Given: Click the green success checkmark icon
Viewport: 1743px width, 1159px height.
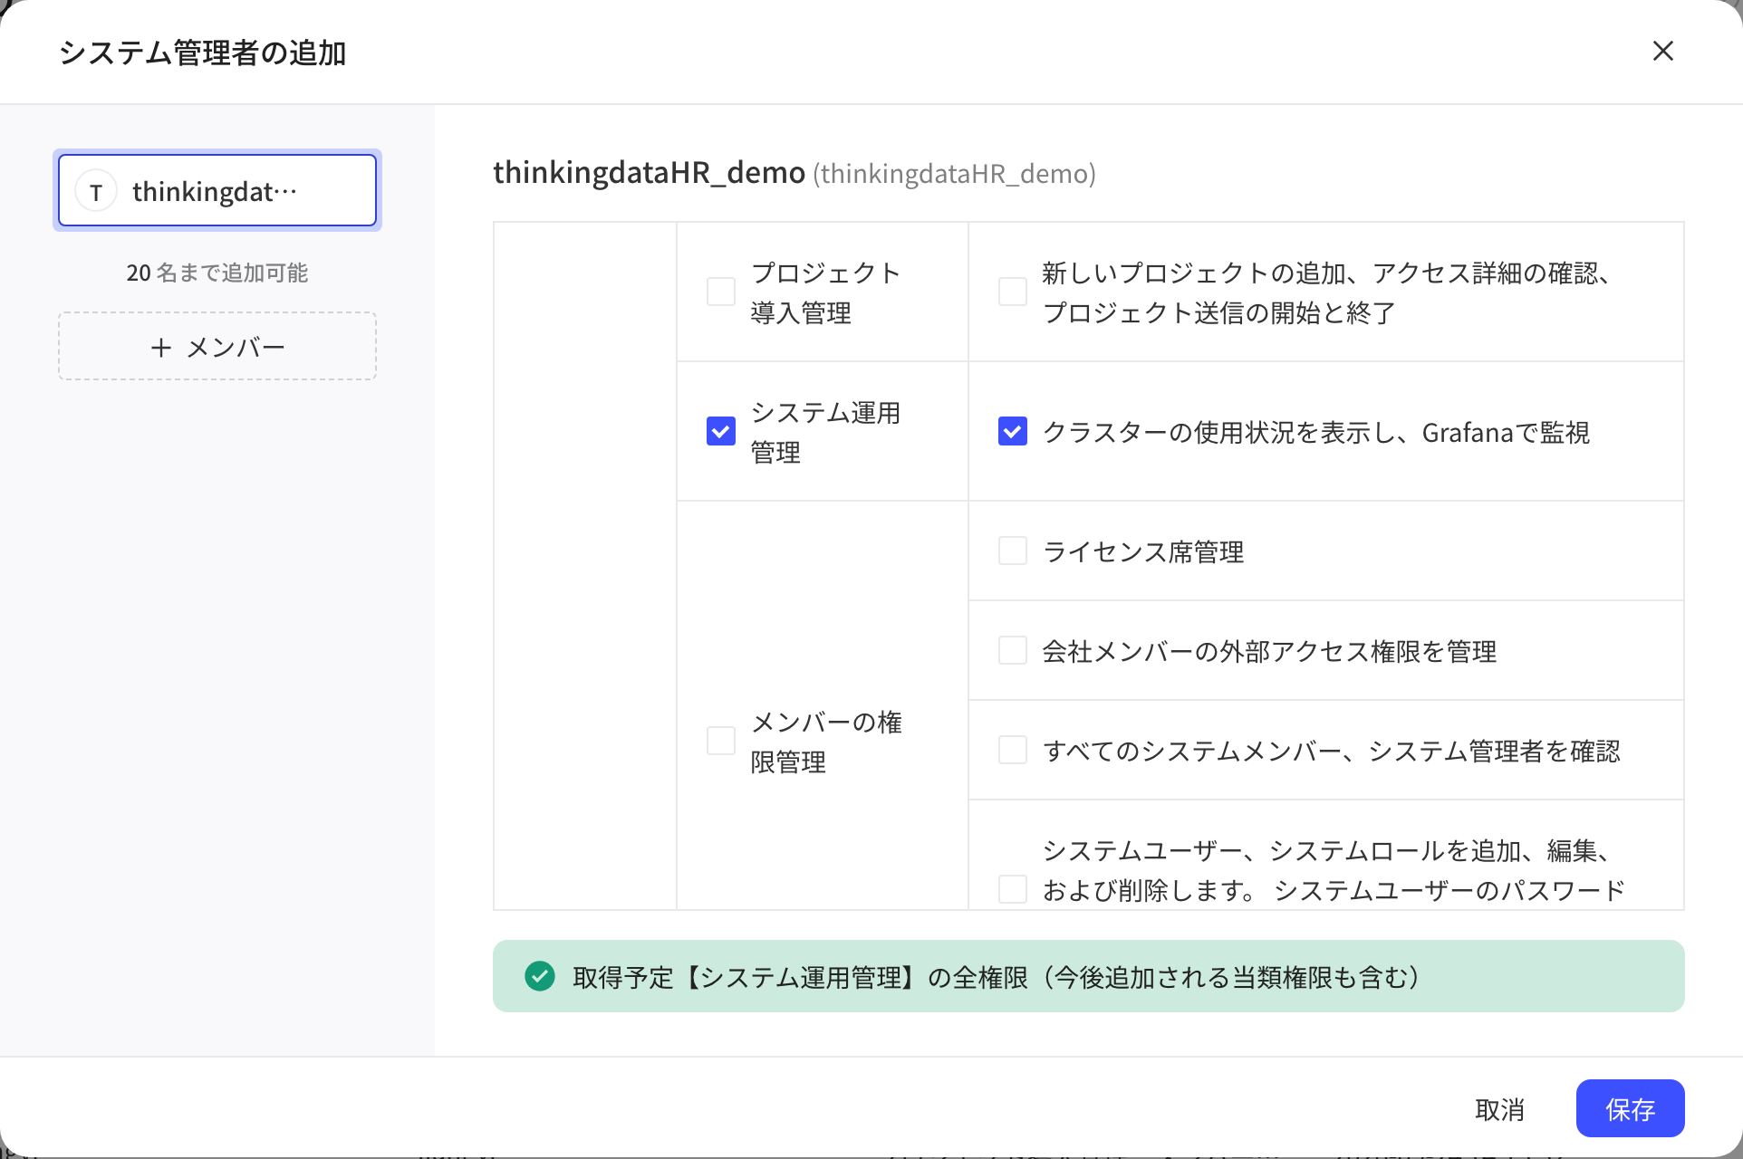Looking at the screenshot, I should tap(540, 976).
